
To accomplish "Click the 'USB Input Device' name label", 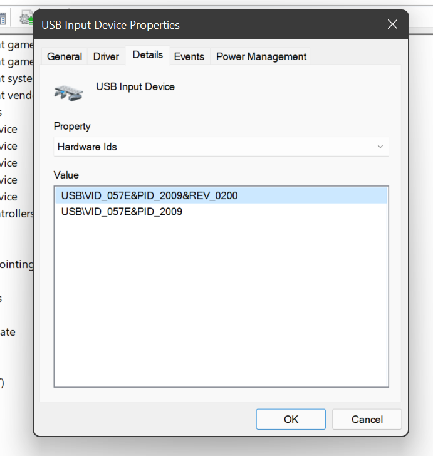I will coord(135,86).
